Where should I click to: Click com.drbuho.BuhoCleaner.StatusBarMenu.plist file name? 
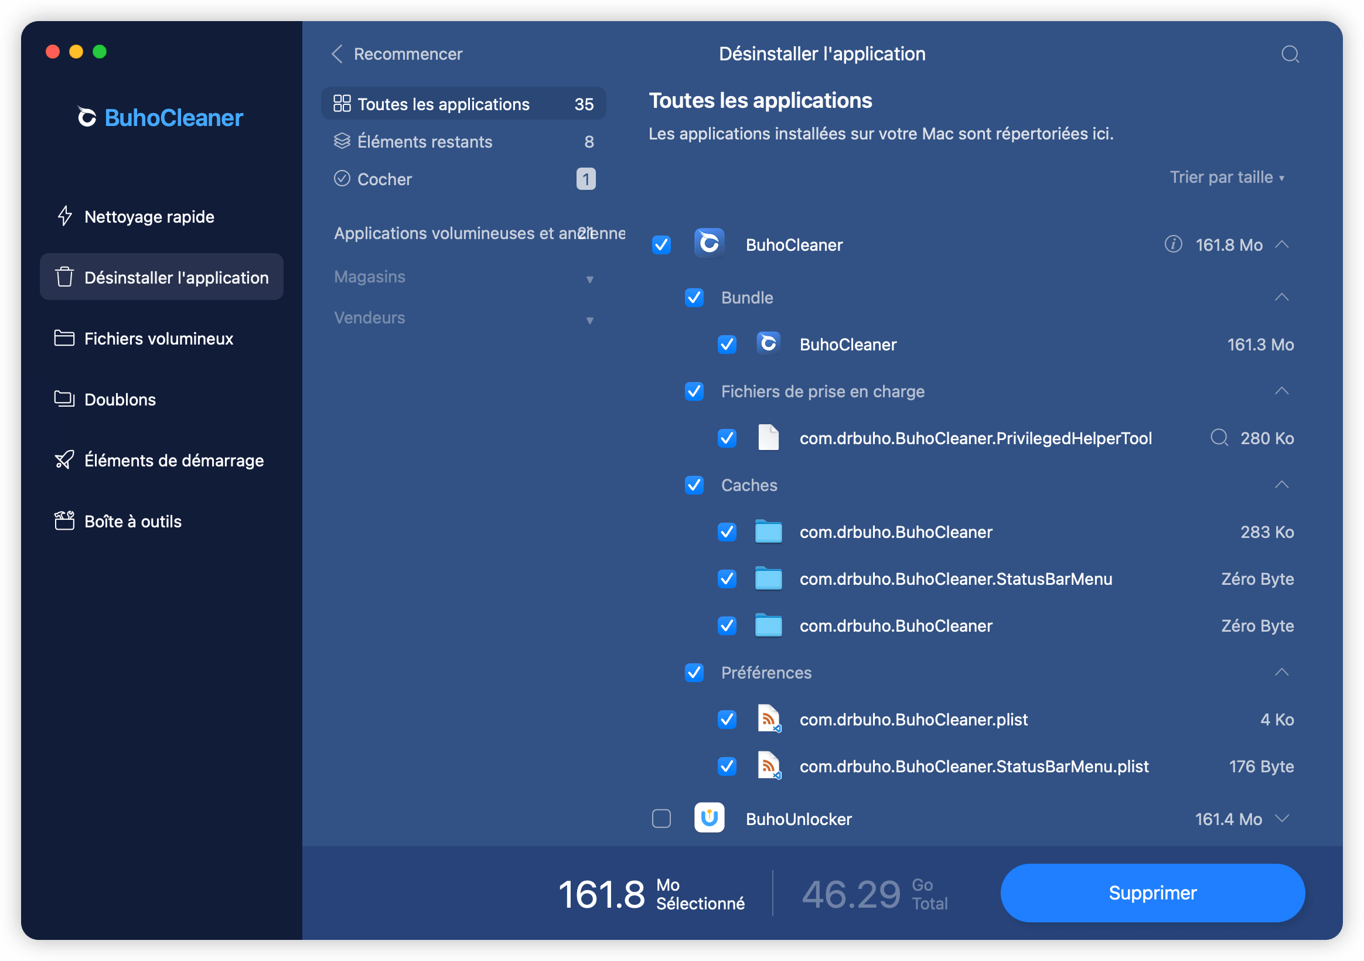point(974,766)
